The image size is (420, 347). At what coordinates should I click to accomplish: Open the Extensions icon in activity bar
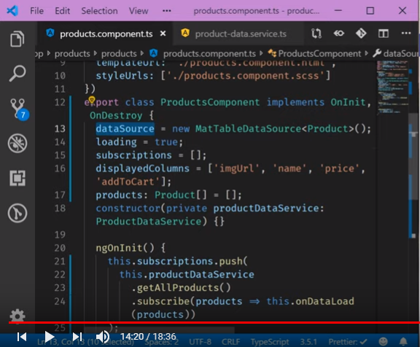point(17,178)
